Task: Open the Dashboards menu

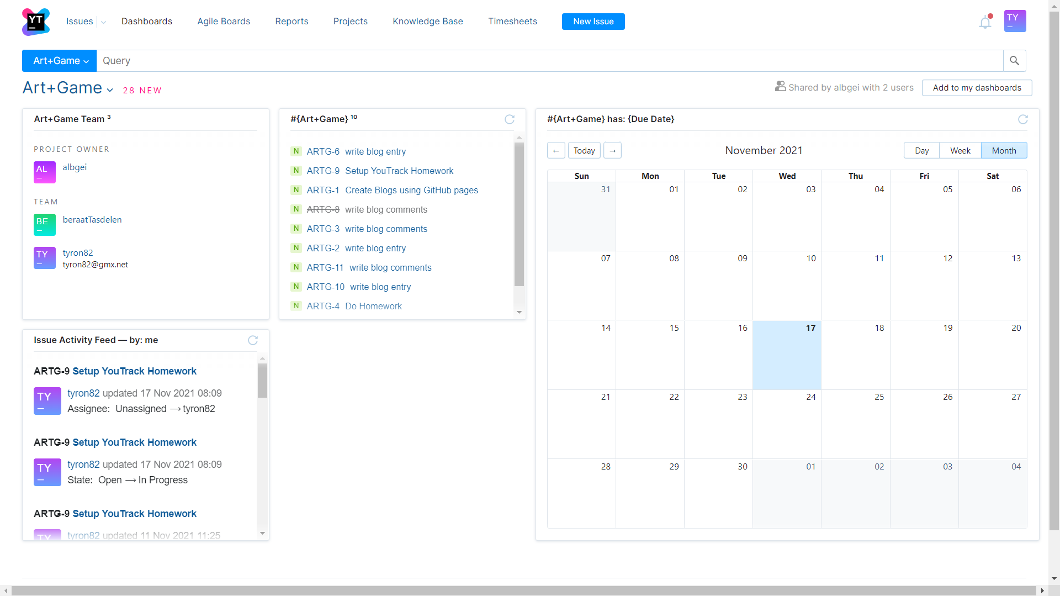Action: [x=147, y=22]
